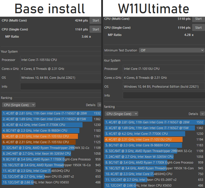
Task: Click the Core edition OS field in Base install panel
Action: pyautogui.click(x=60, y=78)
